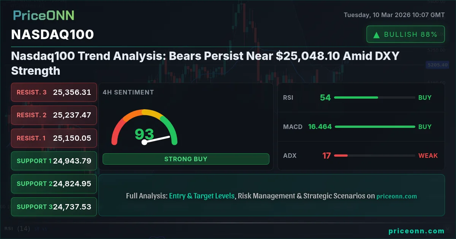Open the Entry & Target Levels link
Viewport: 456px width, 239px height.
202,196
